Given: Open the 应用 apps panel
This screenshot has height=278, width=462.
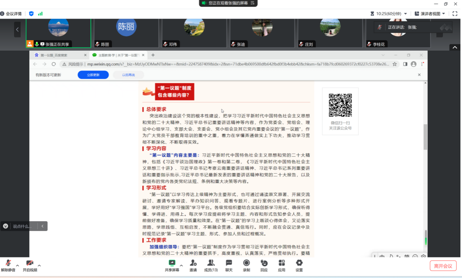Looking at the screenshot, I should [282, 266].
